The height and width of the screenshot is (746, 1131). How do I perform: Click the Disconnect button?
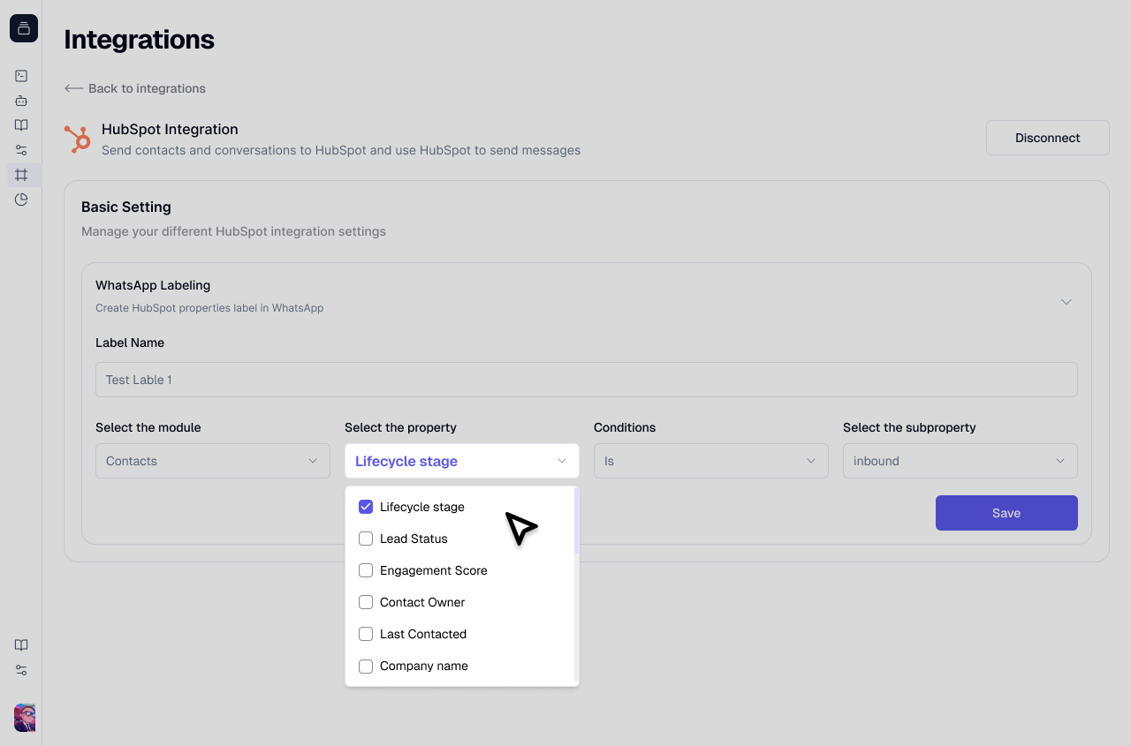pos(1047,138)
